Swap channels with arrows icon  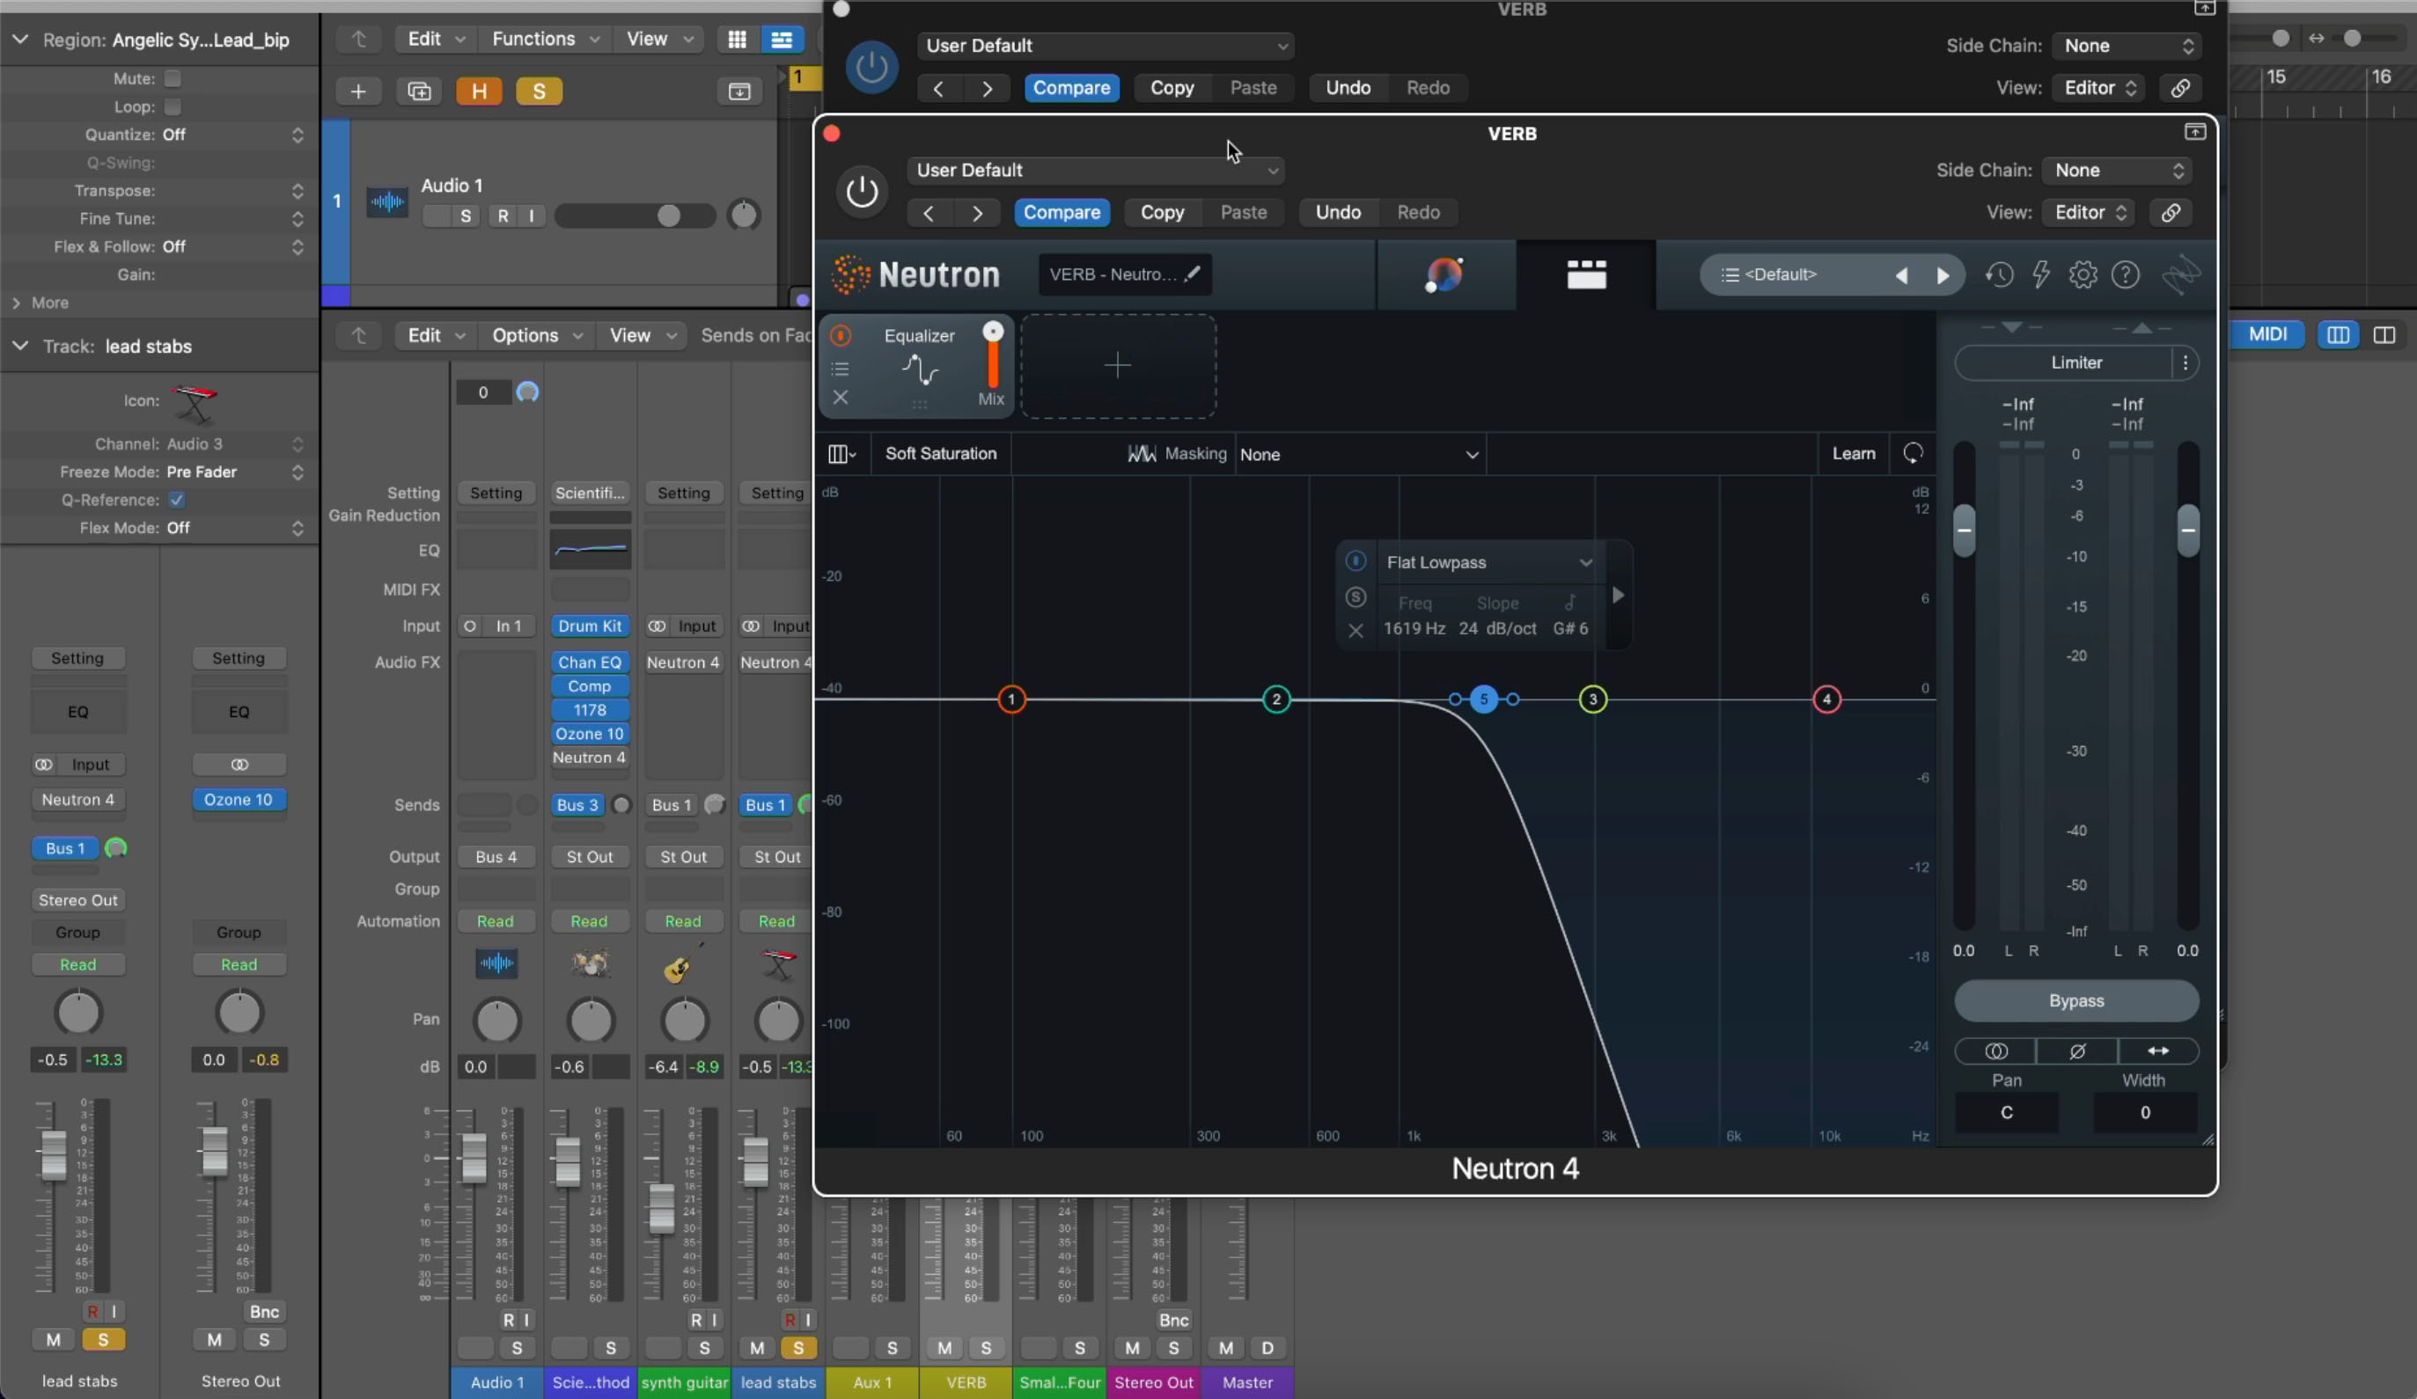pyautogui.click(x=2158, y=1051)
